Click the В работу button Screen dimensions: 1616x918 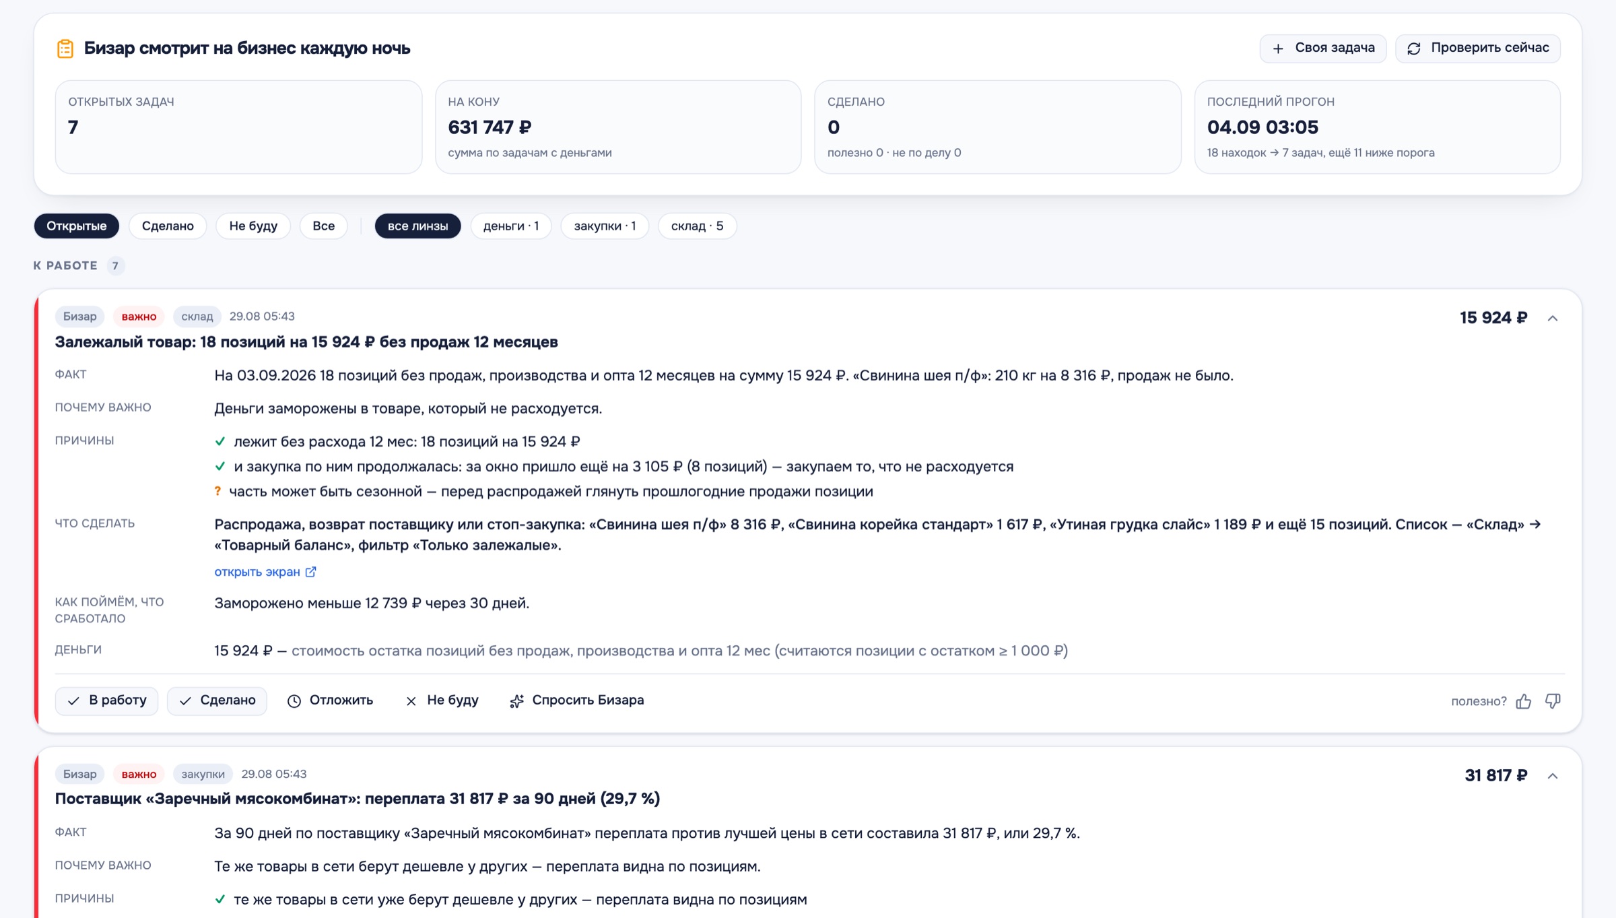[x=106, y=700]
